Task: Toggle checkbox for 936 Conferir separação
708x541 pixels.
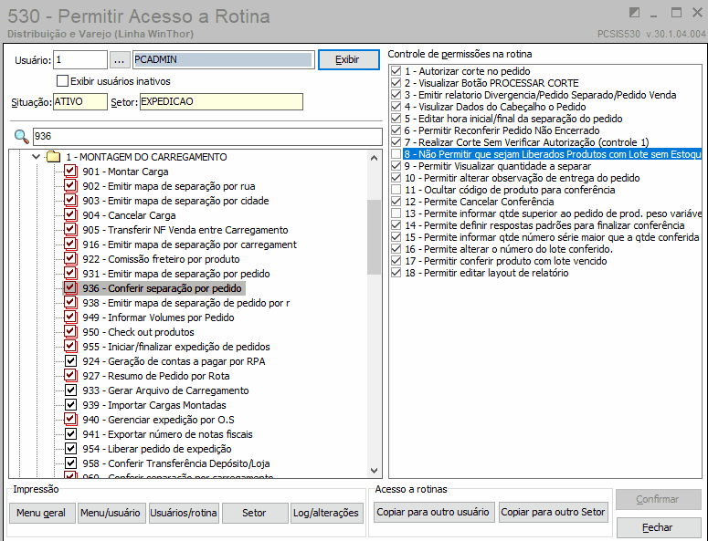Action: click(70, 288)
